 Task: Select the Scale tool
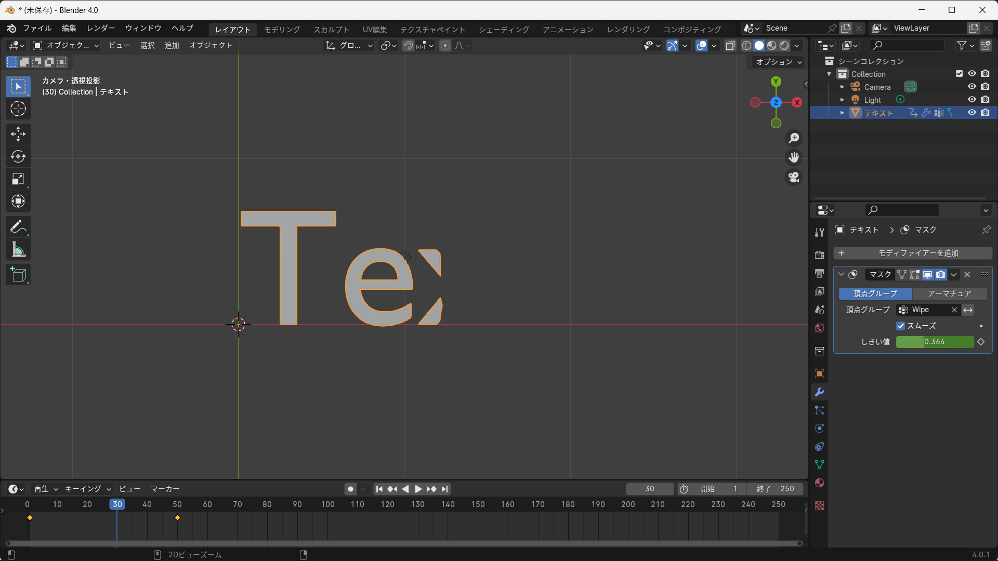(x=18, y=179)
